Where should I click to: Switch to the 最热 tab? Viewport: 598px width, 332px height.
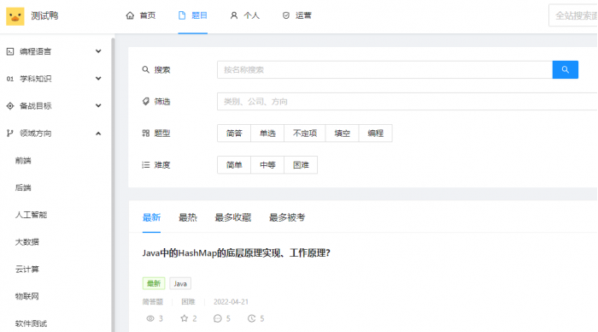[188, 217]
